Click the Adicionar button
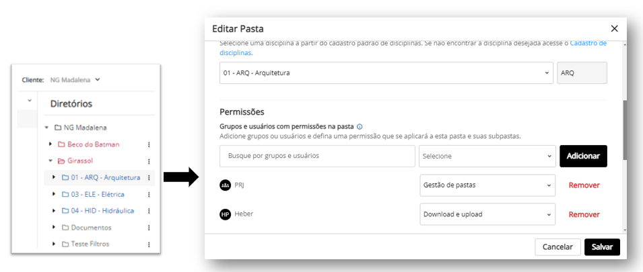The width and height of the screenshot is (643, 272). pyautogui.click(x=583, y=156)
